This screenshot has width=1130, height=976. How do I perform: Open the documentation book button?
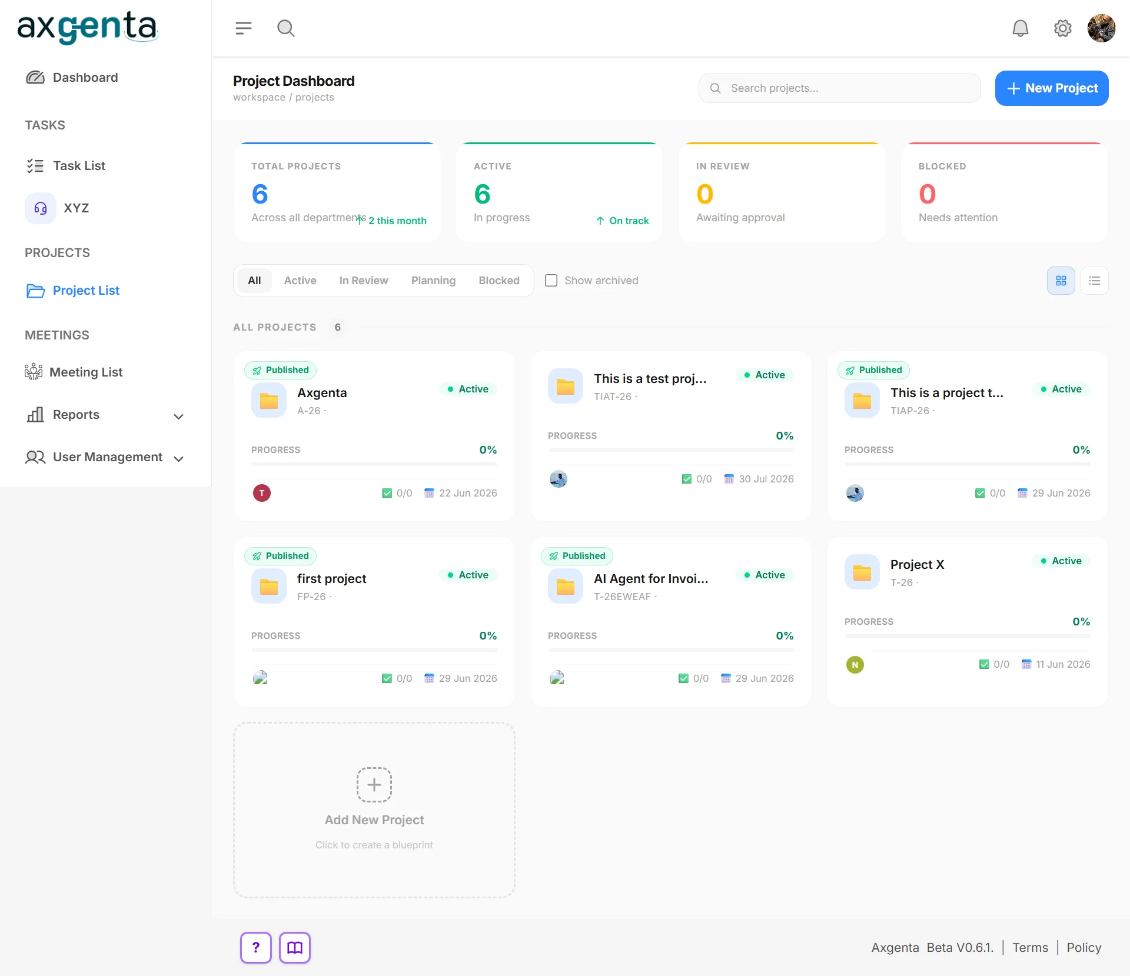pyautogui.click(x=295, y=948)
